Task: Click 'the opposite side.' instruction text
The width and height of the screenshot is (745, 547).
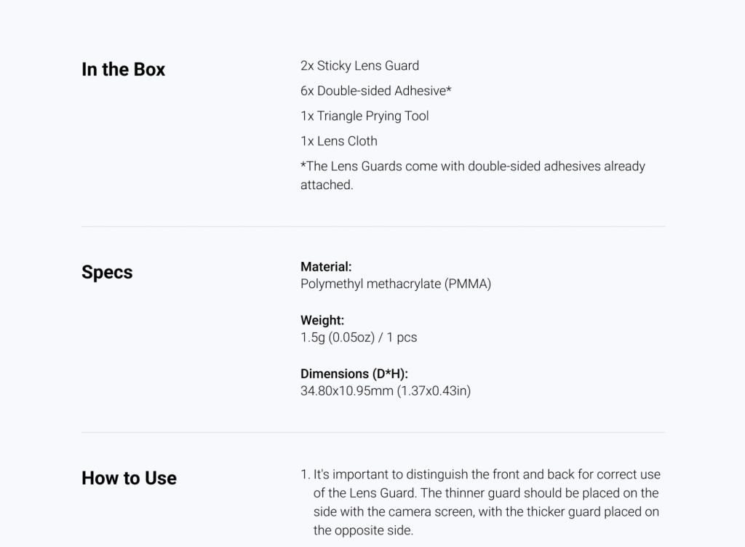Action: (364, 530)
